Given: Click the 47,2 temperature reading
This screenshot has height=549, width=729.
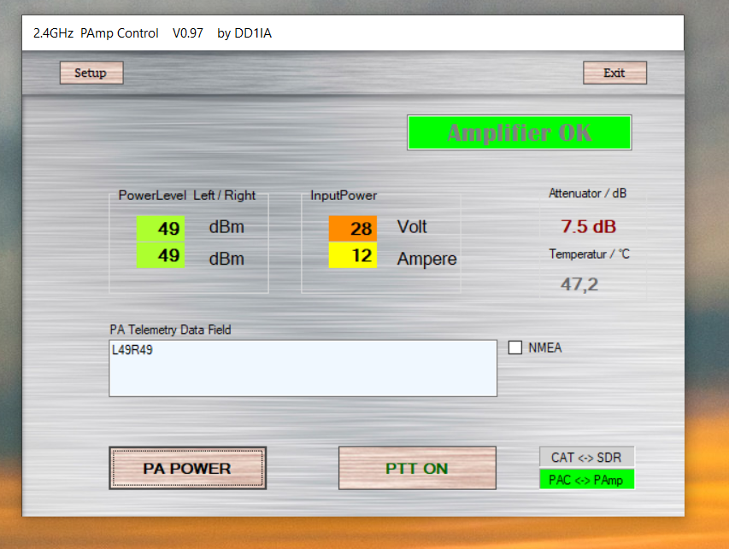Looking at the screenshot, I should click(579, 283).
